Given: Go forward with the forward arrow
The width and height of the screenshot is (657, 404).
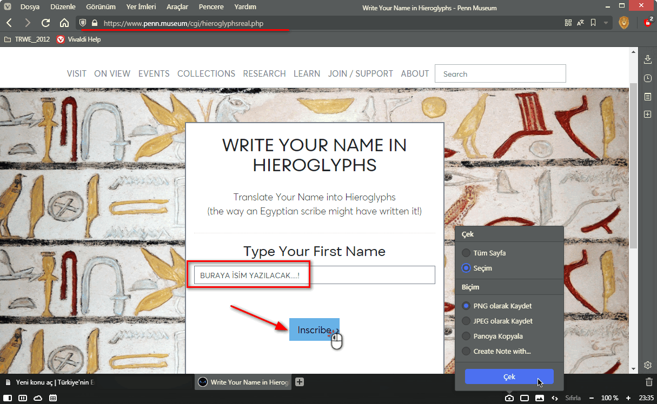Looking at the screenshot, I should [28, 23].
